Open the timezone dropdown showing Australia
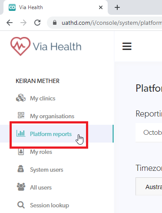Viewport: 162px width, 213px height. [x=149, y=186]
